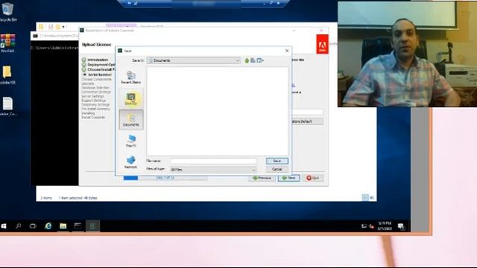Open the notification center icon
The height and width of the screenshot is (268, 477).
point(401,226)
